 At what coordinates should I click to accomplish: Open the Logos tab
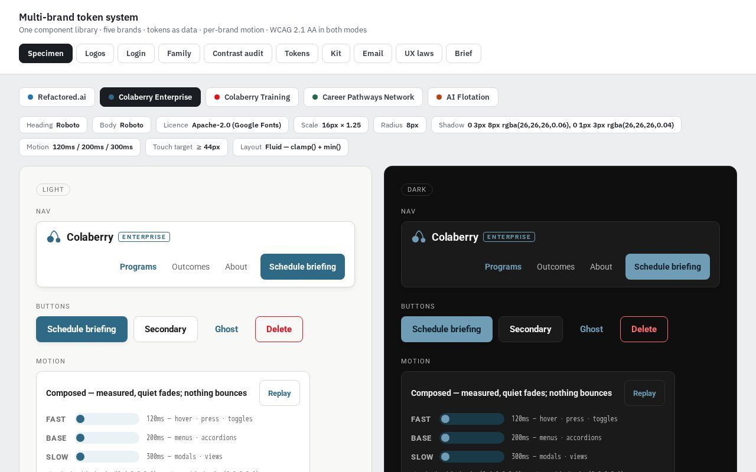95,53
